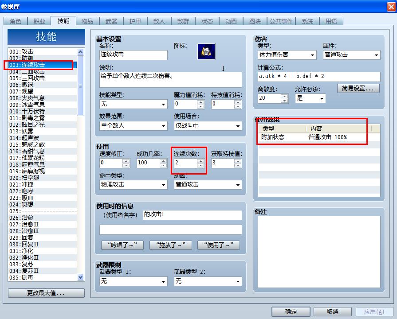The height and width of the screenshot is (319, 397).
Task: Click the 简易设置... button
Action: coord(358,88)
